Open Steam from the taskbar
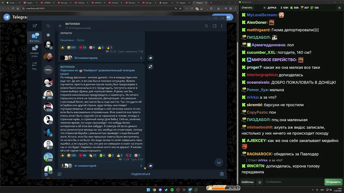The image size is (344, 193). pos(166,190)
